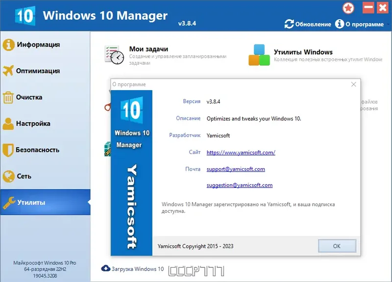Click the Описание label in dialog

tap(188, 118)
